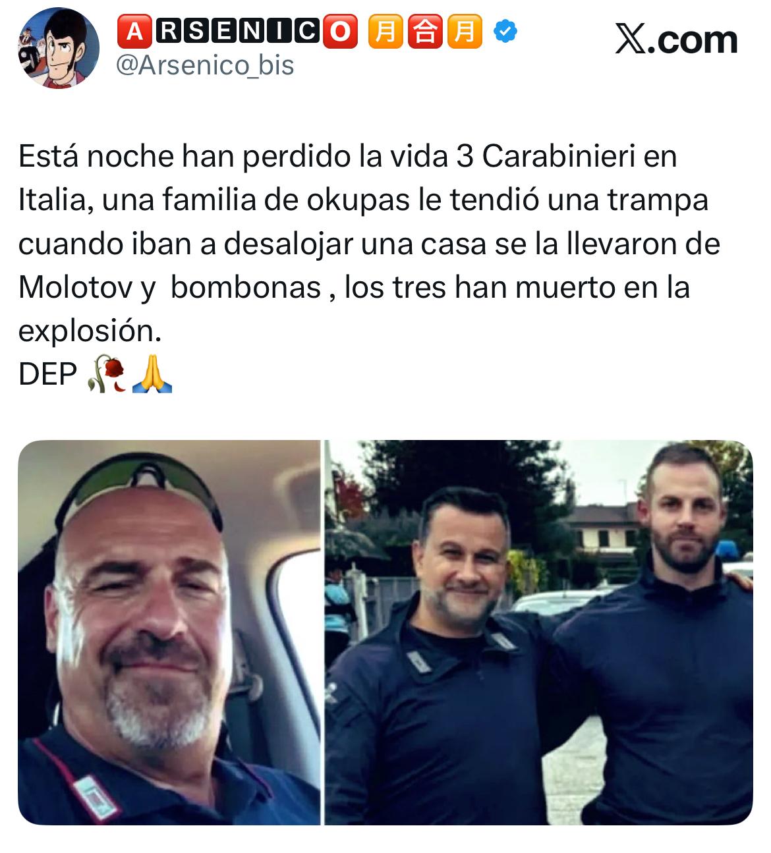Click the boxed letter N in display name
Viewport: 771px width, 853px height.
tap(250, 32)
